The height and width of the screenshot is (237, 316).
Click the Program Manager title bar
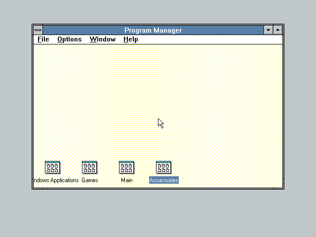click(x=153, y=30)
